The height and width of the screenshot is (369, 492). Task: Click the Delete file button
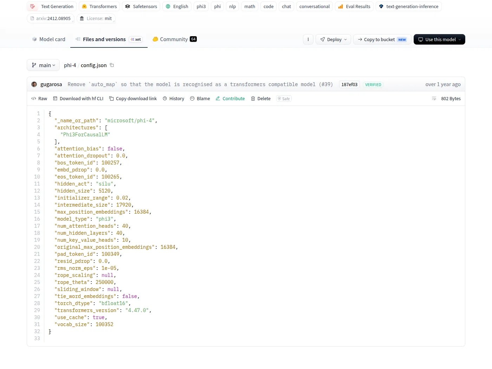(x=261, y=98)
